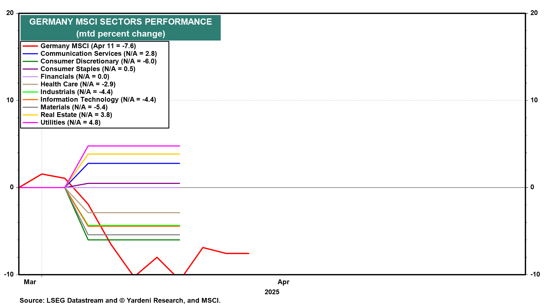Screen dimensions: 544x306
Task: Click the end of the red Germany MSCI line
Action: 248,253
